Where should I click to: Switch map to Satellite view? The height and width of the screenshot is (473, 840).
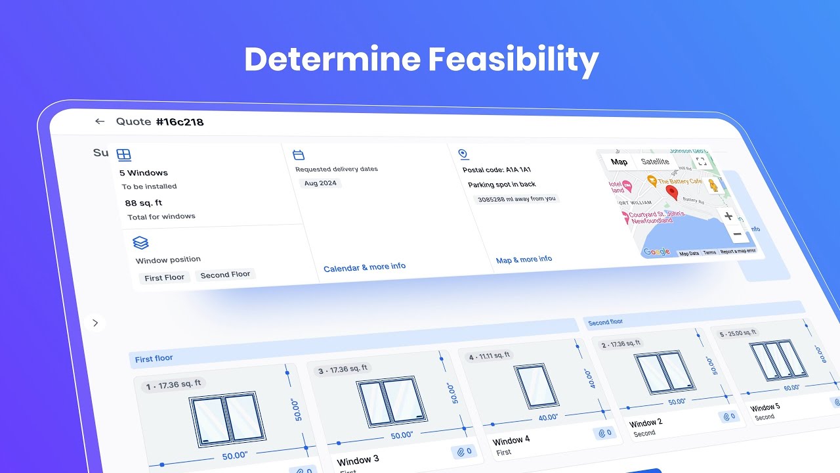(655, 162)
